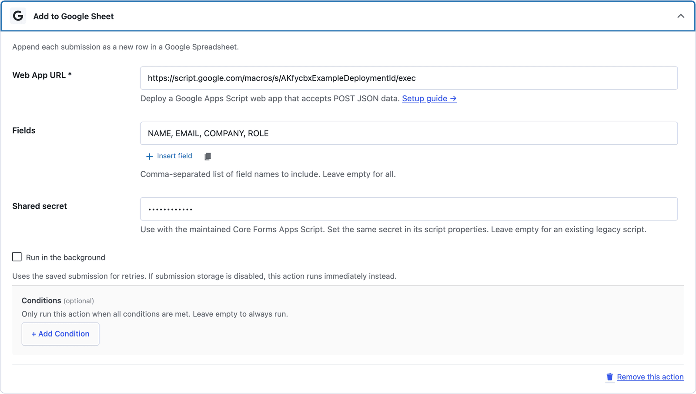
Task: Click the 'Comma-separated list of field names' hint
Action: point(268,174)
